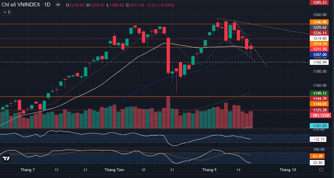Click the Tháng 9 time axis label
The height and width of the screenshot is (178, 334).
point(209,170)
